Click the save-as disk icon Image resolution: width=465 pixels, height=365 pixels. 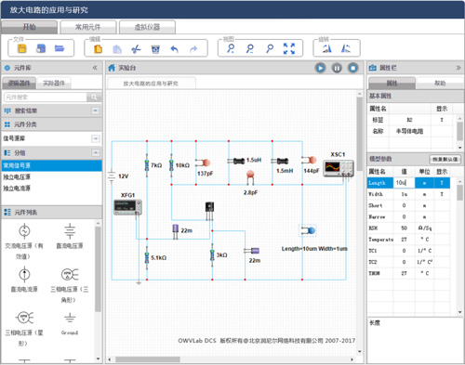(x=41, y=48)
